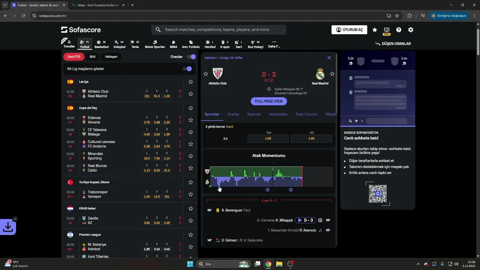Click the Windows Start button
The width and height of the screenshot is (480, 270).
click(x=190, y=264)
